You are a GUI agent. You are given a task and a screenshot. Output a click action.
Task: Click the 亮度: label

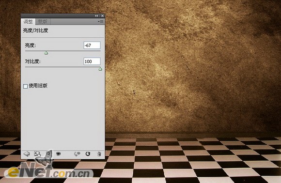pos(31,46)
